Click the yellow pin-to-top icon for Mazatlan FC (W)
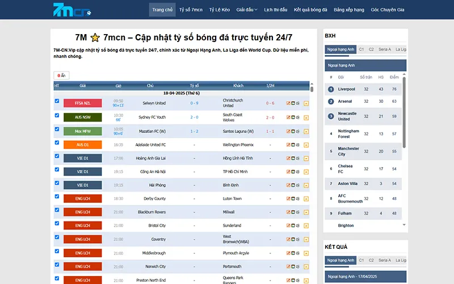Screen dimensions: 454x284 (306, 131)
